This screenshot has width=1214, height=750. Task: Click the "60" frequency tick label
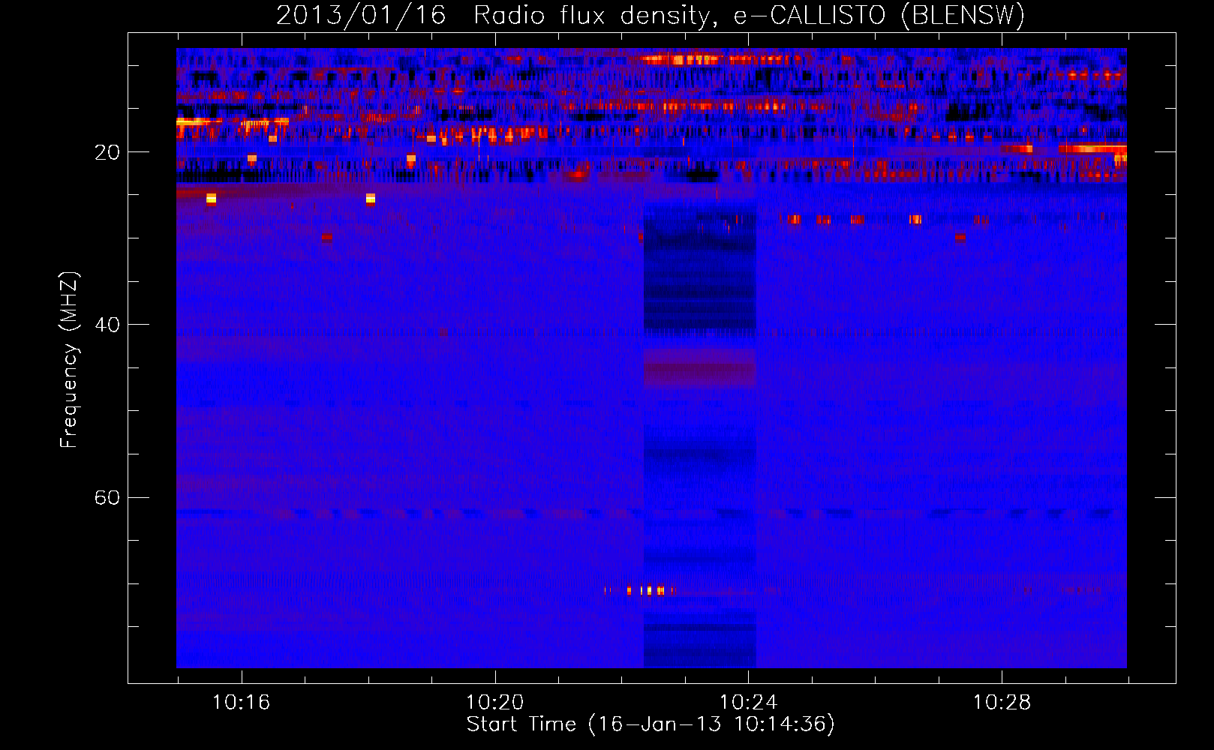(x=107, y=498)
